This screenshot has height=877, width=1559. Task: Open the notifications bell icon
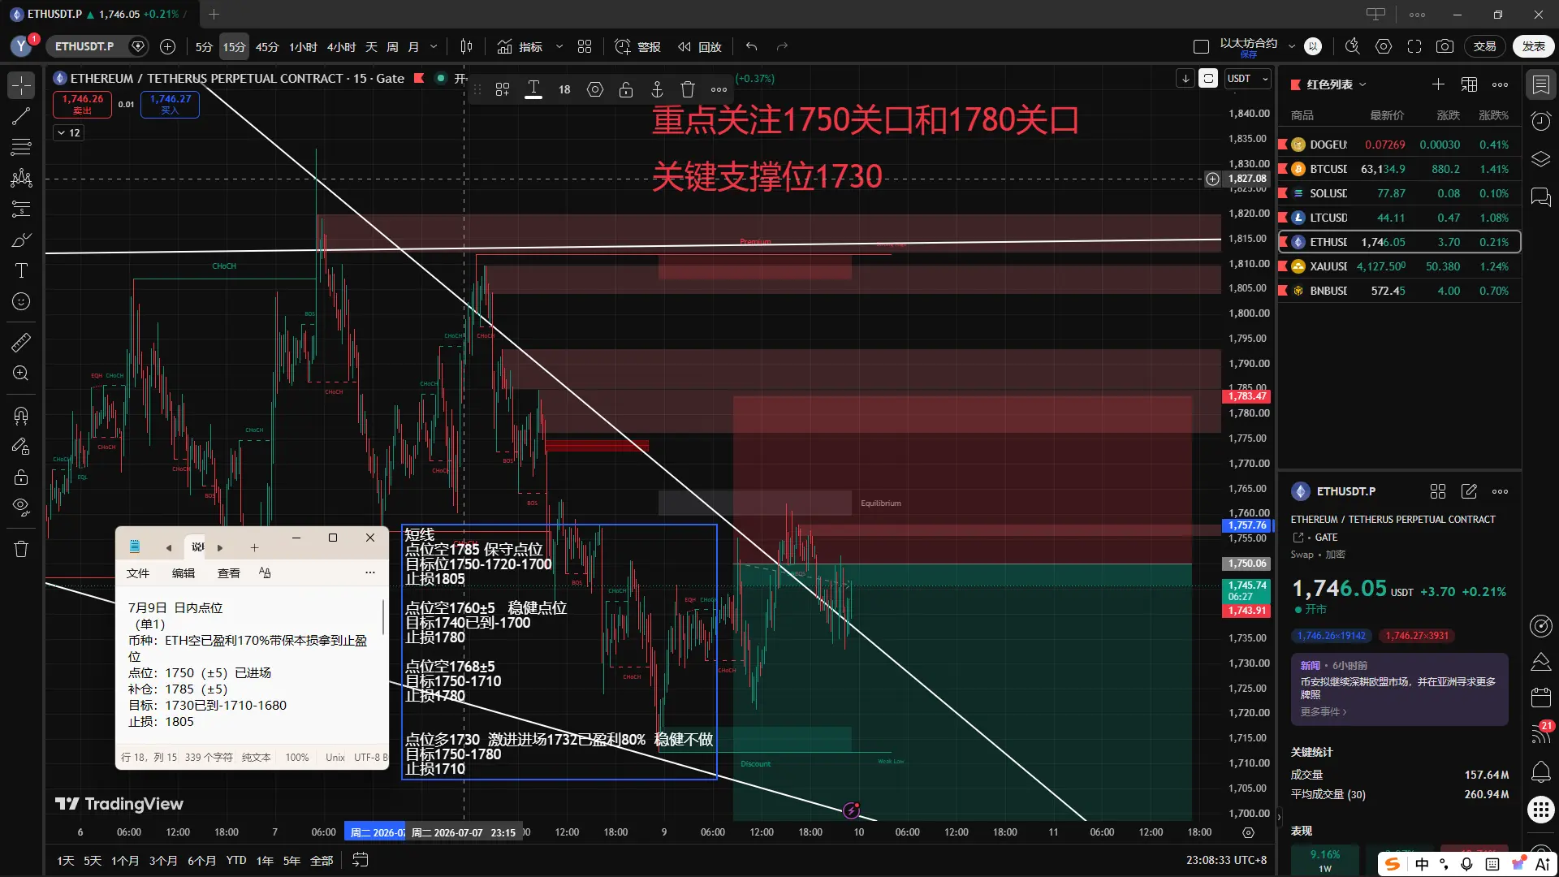1540,771
